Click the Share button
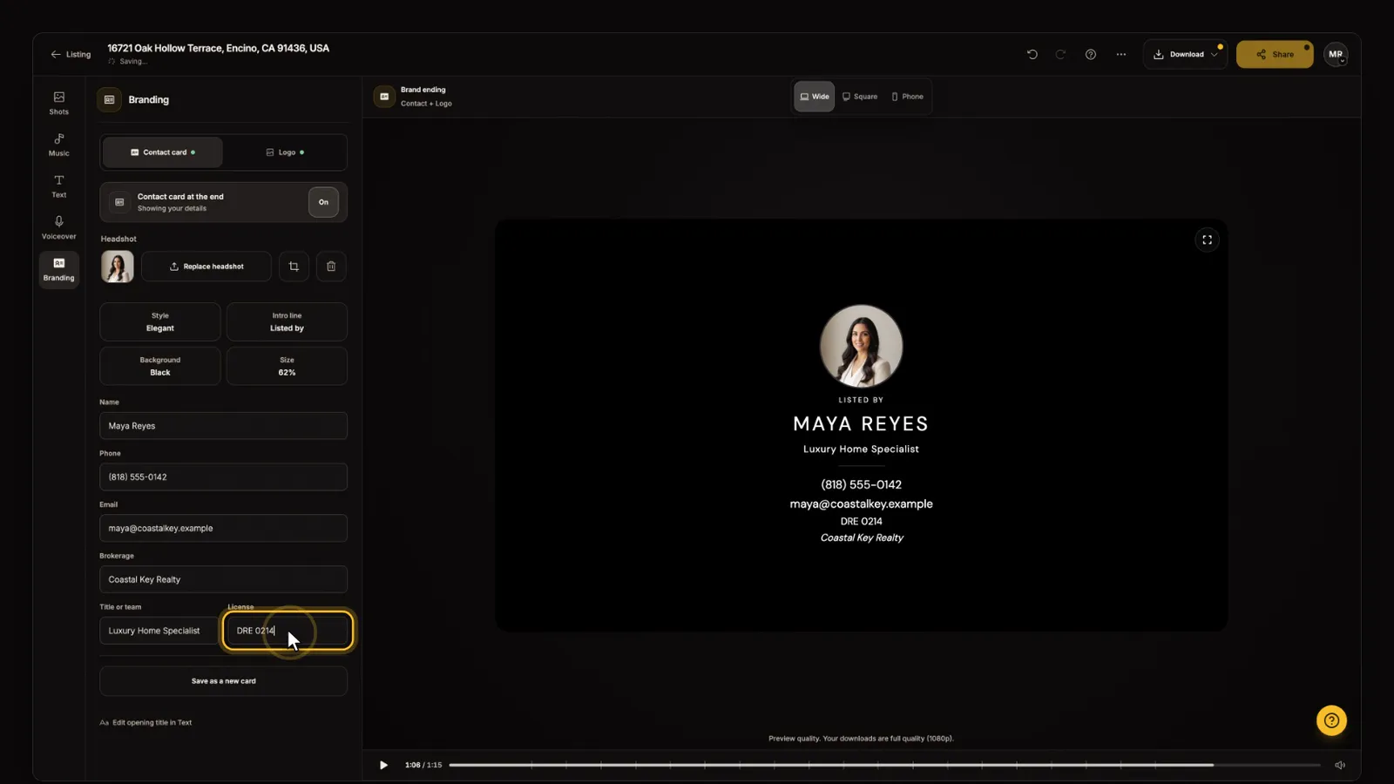This screenshot has height=784, width=1394. click(1275, 54)
